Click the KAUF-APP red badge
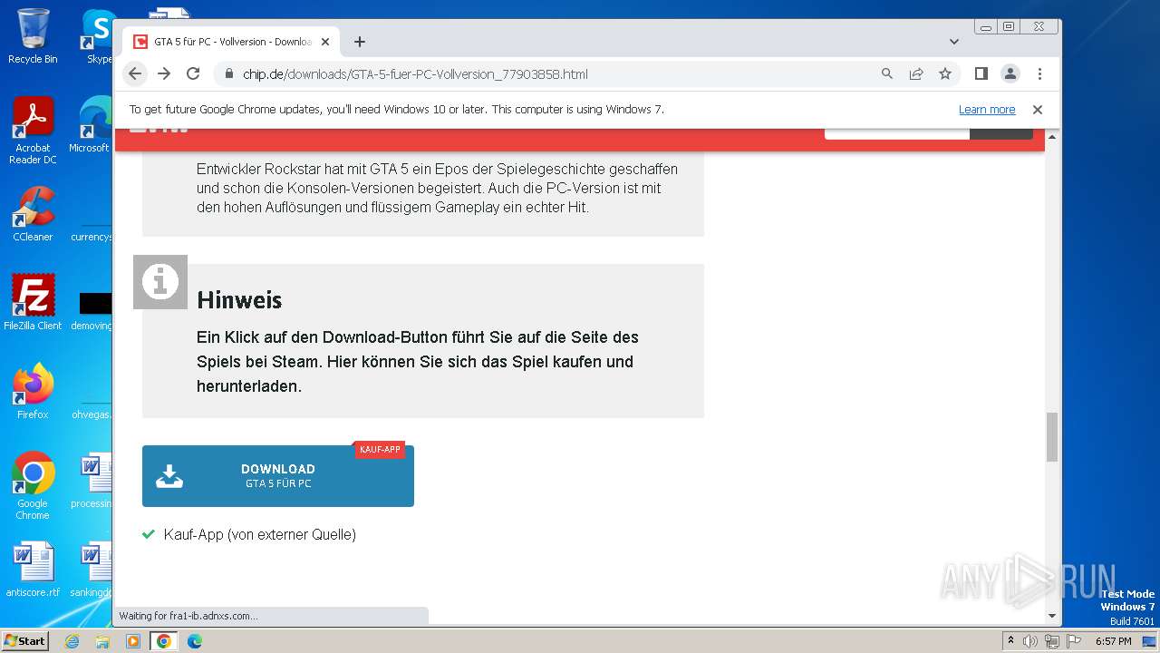This screenshot has height=653, width=1160. click(x=380, y=450)
